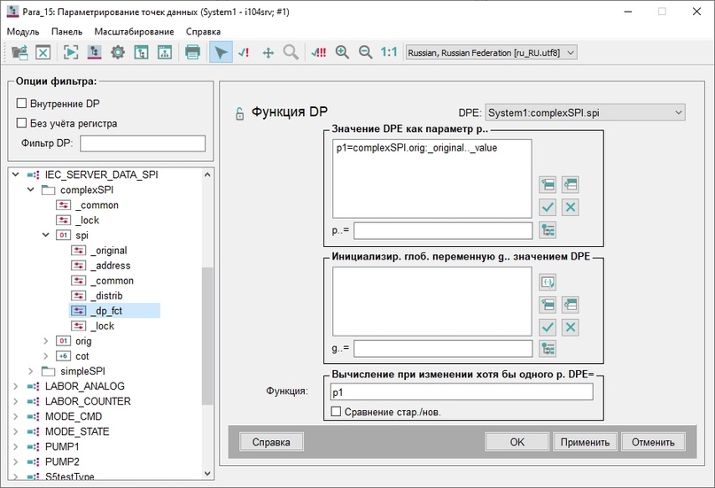Click the printer icon in toolbar

point(192,52)
